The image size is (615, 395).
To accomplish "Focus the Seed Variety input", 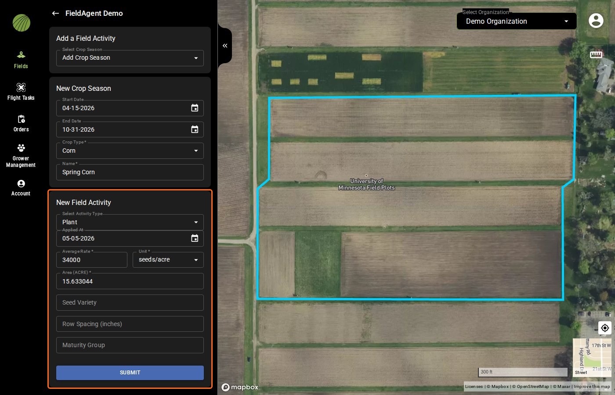I will (130, 302).
